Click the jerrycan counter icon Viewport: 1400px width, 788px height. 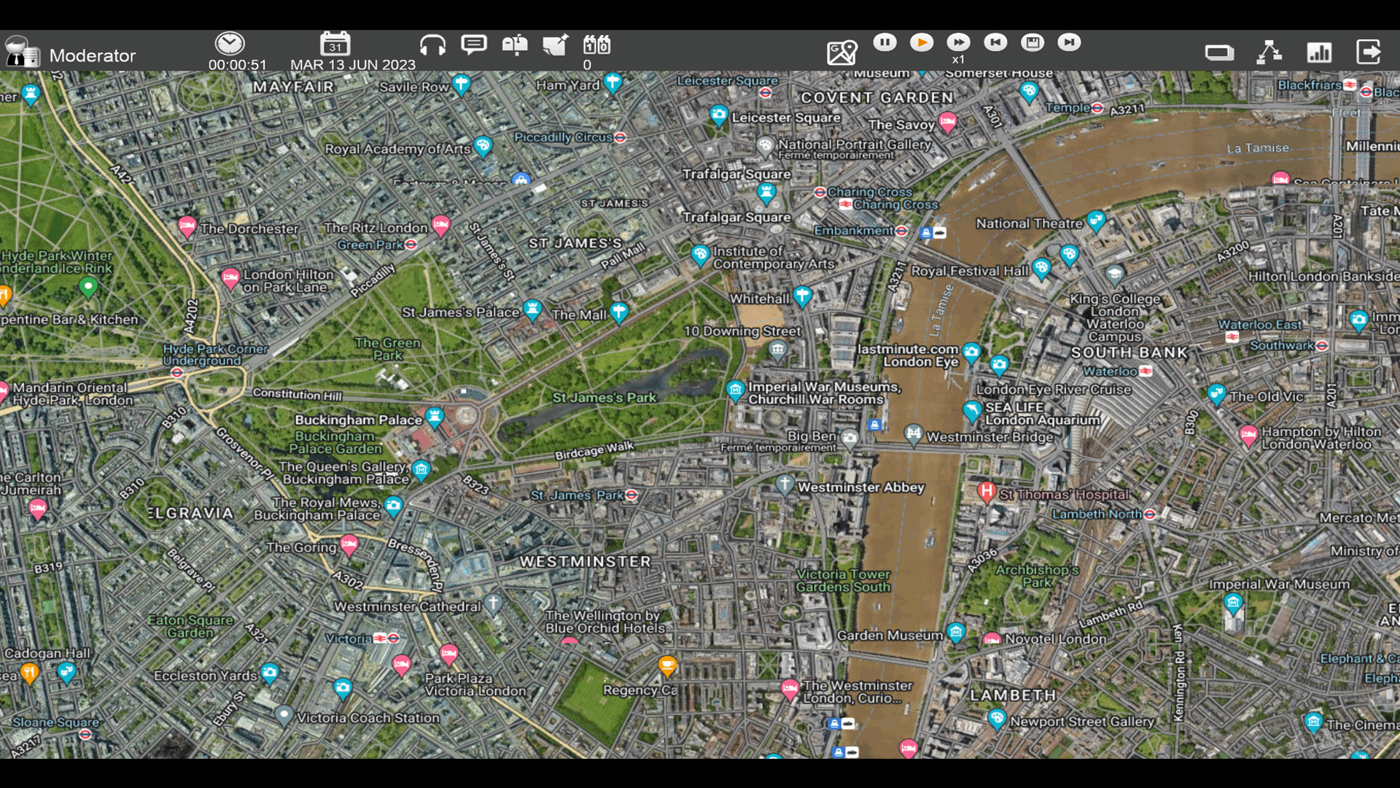tap(596, 45)
